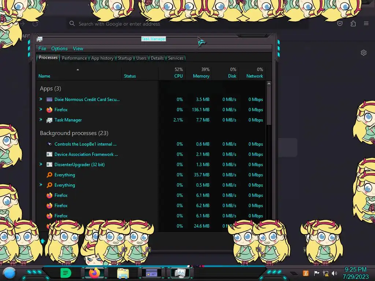375x281 pixels.
Task: Select the Processes tab
Action: coord(48,57)
